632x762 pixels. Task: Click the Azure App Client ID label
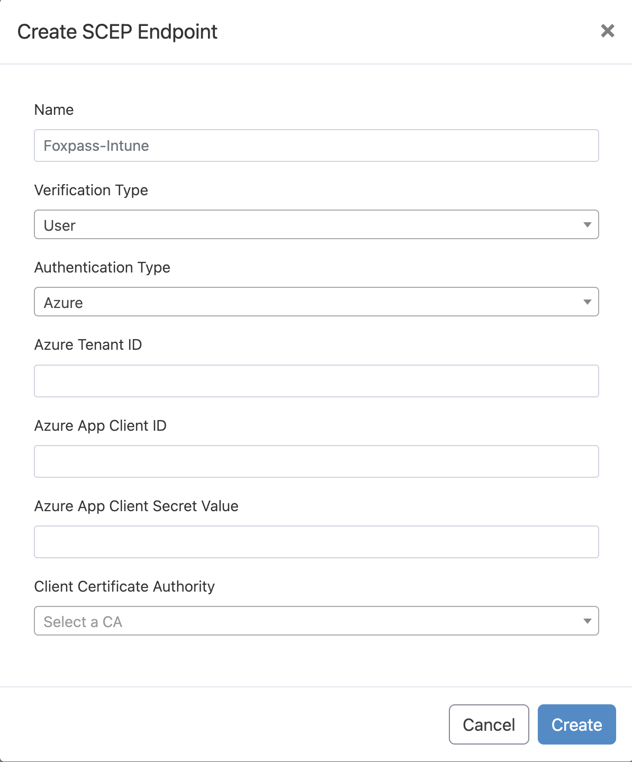tap(101, 425)
